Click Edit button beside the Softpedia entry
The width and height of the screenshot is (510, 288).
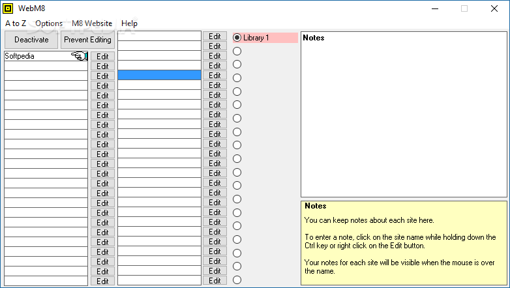pyautogui.click(x=102, y=56)
